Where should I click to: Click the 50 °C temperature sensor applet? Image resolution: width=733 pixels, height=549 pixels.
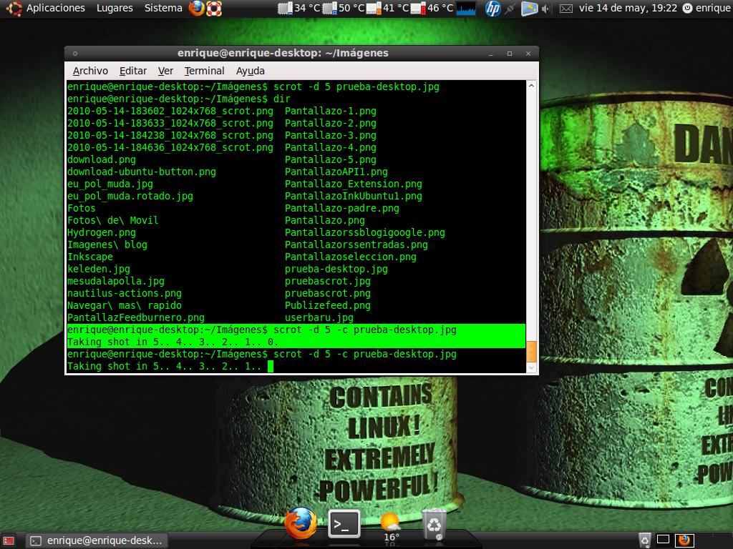pyautogui.click(x=344, y=8)
